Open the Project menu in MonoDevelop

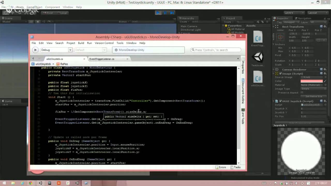pos(71,43)
